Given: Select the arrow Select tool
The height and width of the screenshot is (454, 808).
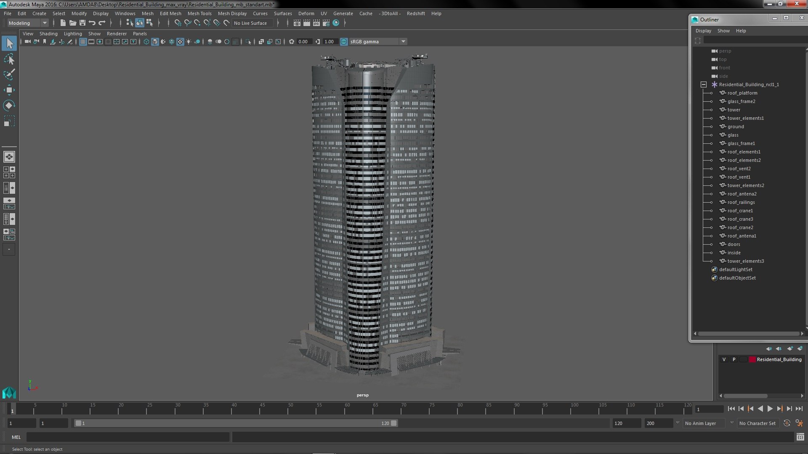Looking at the screenshot, I should pyautogui.click(x=9, y=43).
